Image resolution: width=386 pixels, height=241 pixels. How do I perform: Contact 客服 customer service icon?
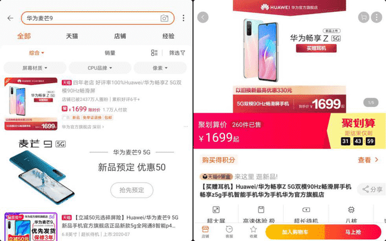[x=229, y=232]
